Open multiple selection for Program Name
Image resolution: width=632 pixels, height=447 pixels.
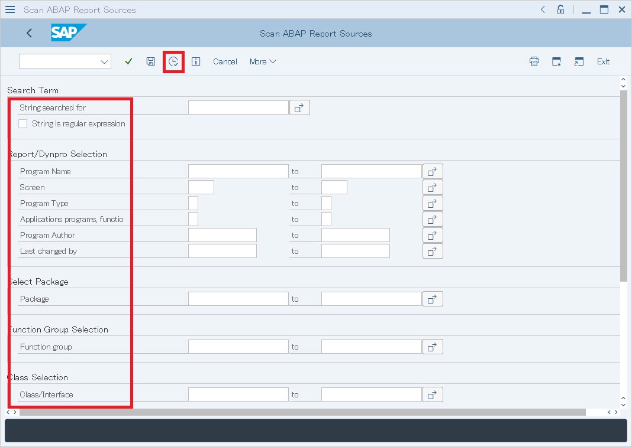pyautogui.click(x=433, y=171)
